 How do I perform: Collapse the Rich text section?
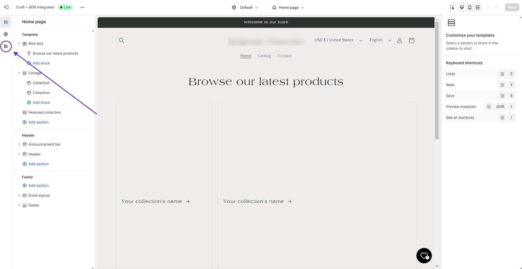19,44
